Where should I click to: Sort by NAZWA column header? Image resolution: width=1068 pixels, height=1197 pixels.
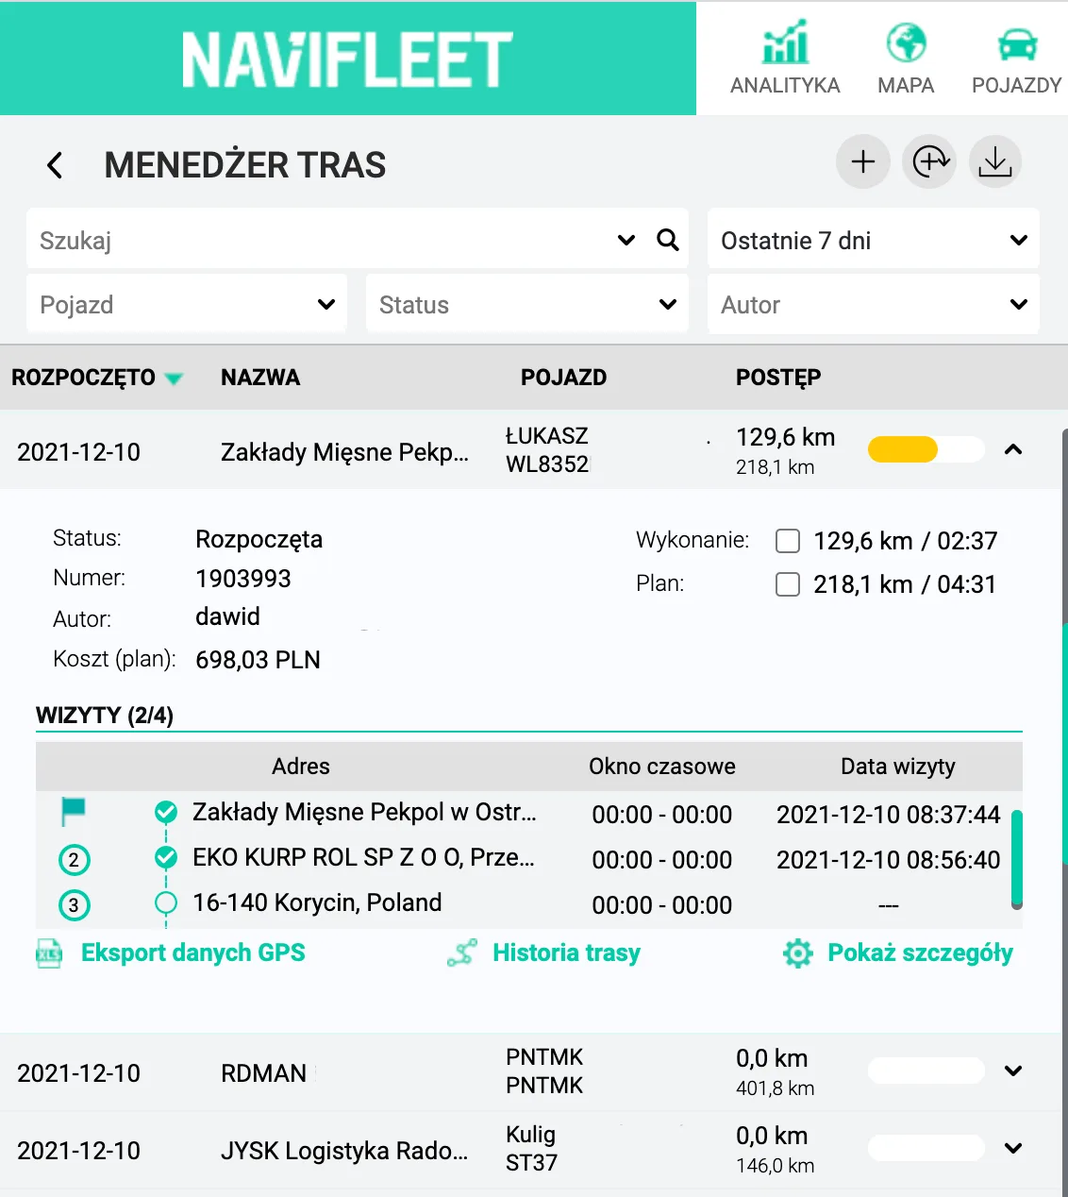pos(260,378)
